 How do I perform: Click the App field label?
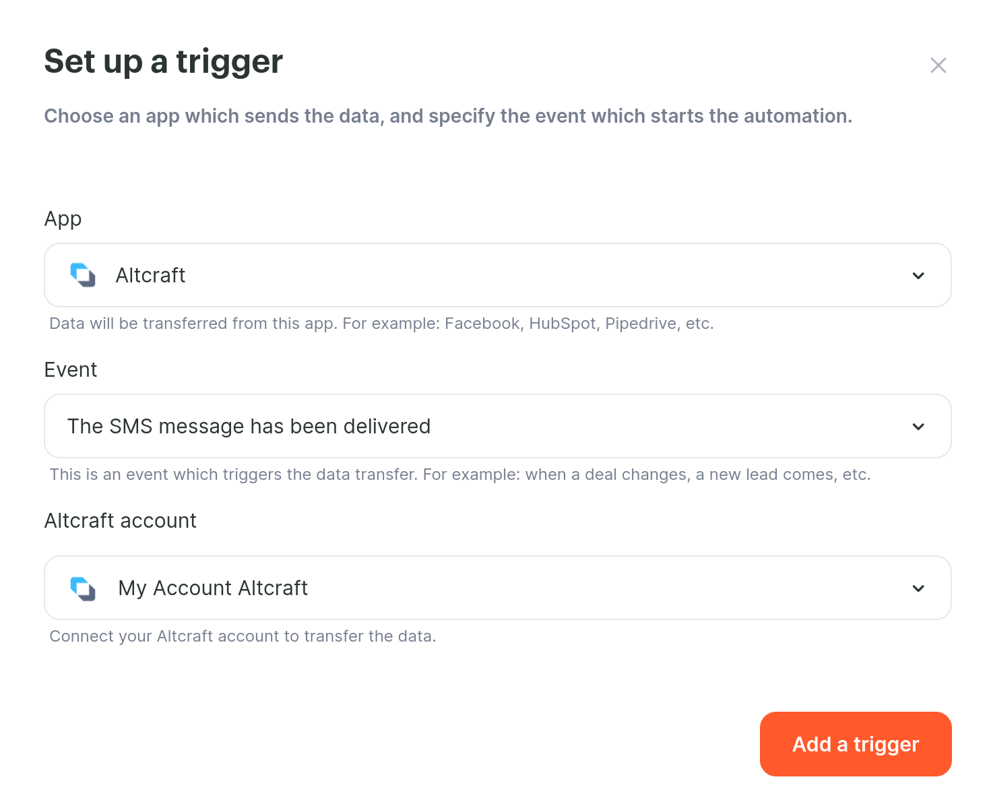tap(63, 219)
